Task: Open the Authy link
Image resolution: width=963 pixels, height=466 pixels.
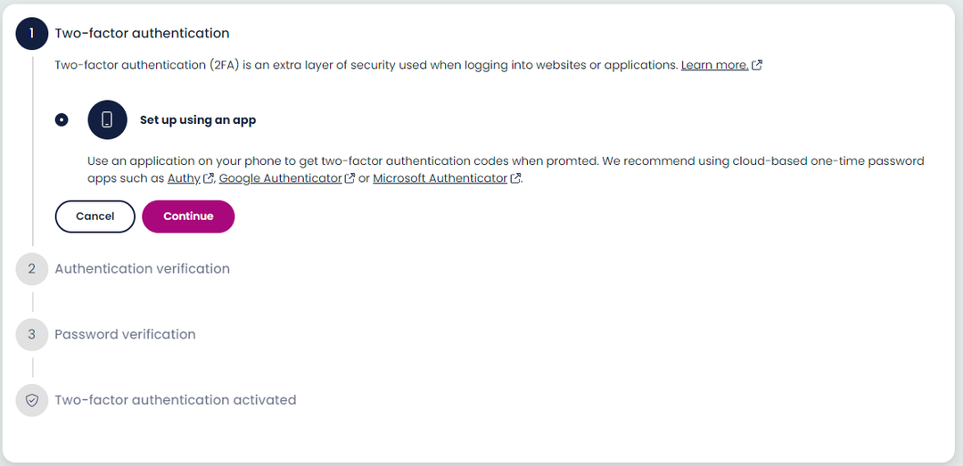Action: 184,178
